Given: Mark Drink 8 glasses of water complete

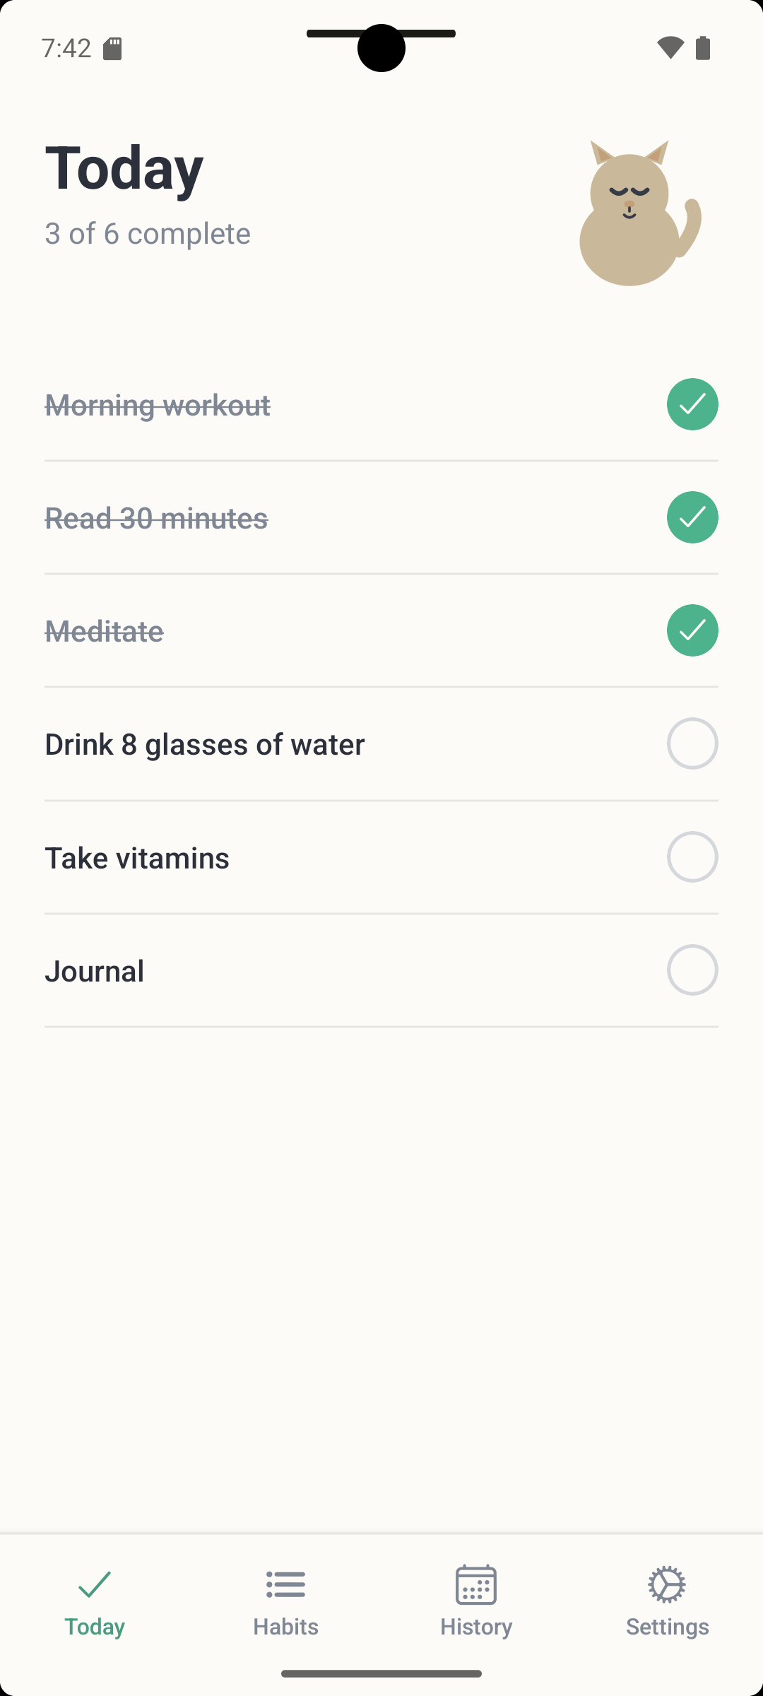Looking at the screenshot, I should [692, 743].
